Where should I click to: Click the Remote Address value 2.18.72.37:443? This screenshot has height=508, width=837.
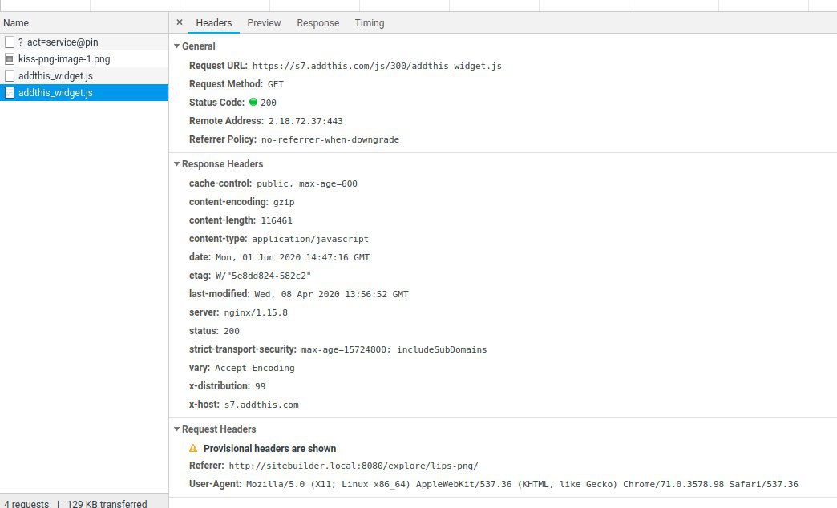[305, 121]
